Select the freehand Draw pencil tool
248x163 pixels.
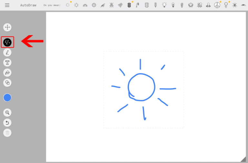7,52
